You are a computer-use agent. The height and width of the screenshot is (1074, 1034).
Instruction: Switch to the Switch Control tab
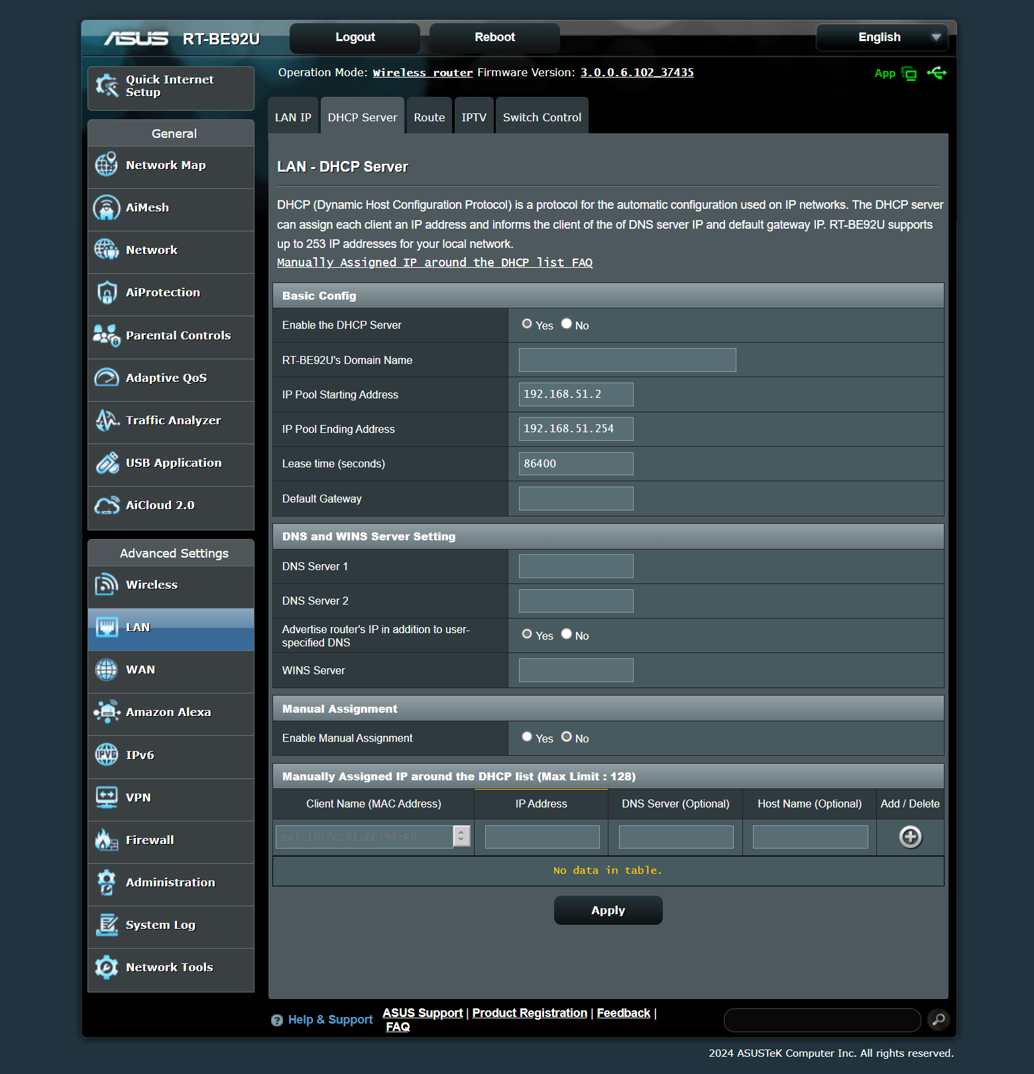click(542, 117)
